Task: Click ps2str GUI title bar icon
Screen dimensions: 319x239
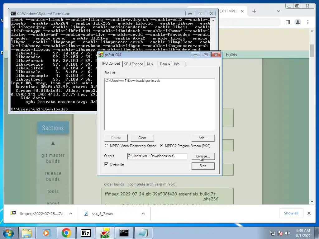Action: (x=101, y=55)
